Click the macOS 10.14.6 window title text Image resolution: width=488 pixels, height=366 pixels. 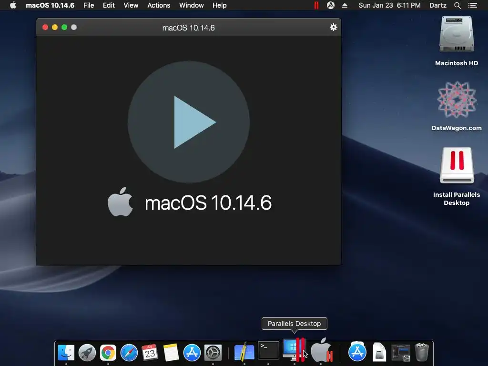[188, 28]
